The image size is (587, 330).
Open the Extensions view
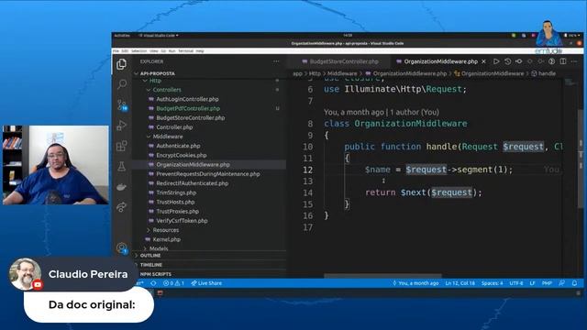click(122, 146)
